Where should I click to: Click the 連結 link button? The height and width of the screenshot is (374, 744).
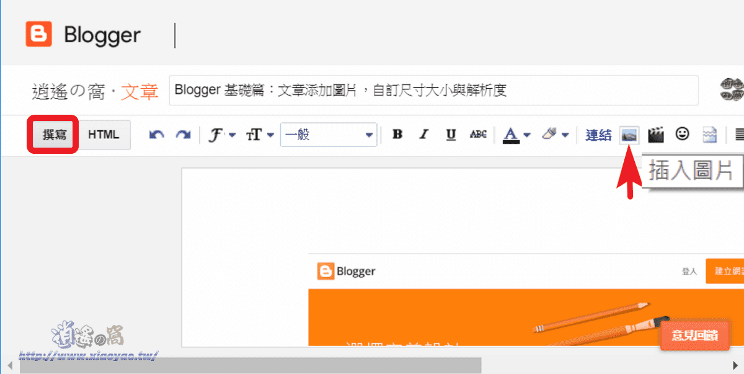(598, 135)
